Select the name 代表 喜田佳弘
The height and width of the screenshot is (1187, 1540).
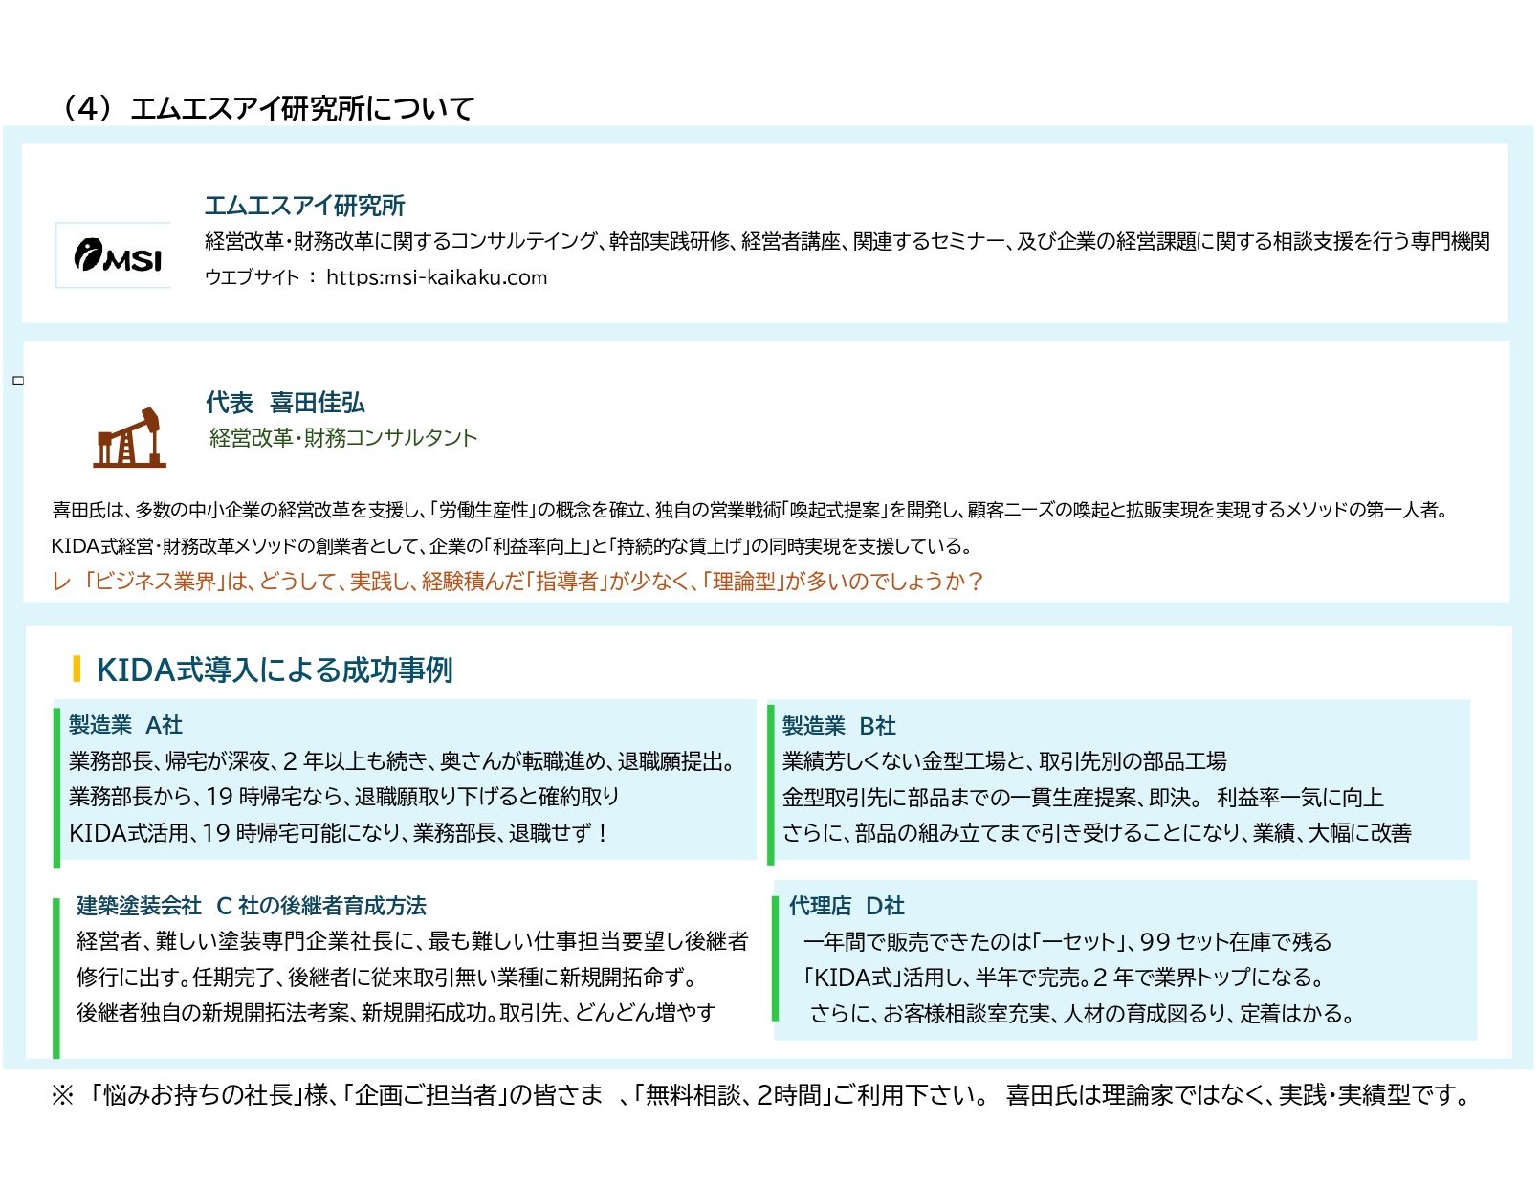coord(285,403)
